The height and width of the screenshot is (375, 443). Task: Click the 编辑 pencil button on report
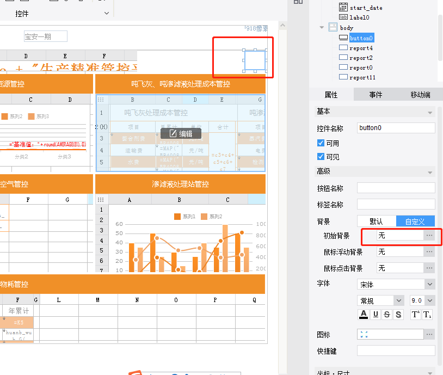coord(181,133)
